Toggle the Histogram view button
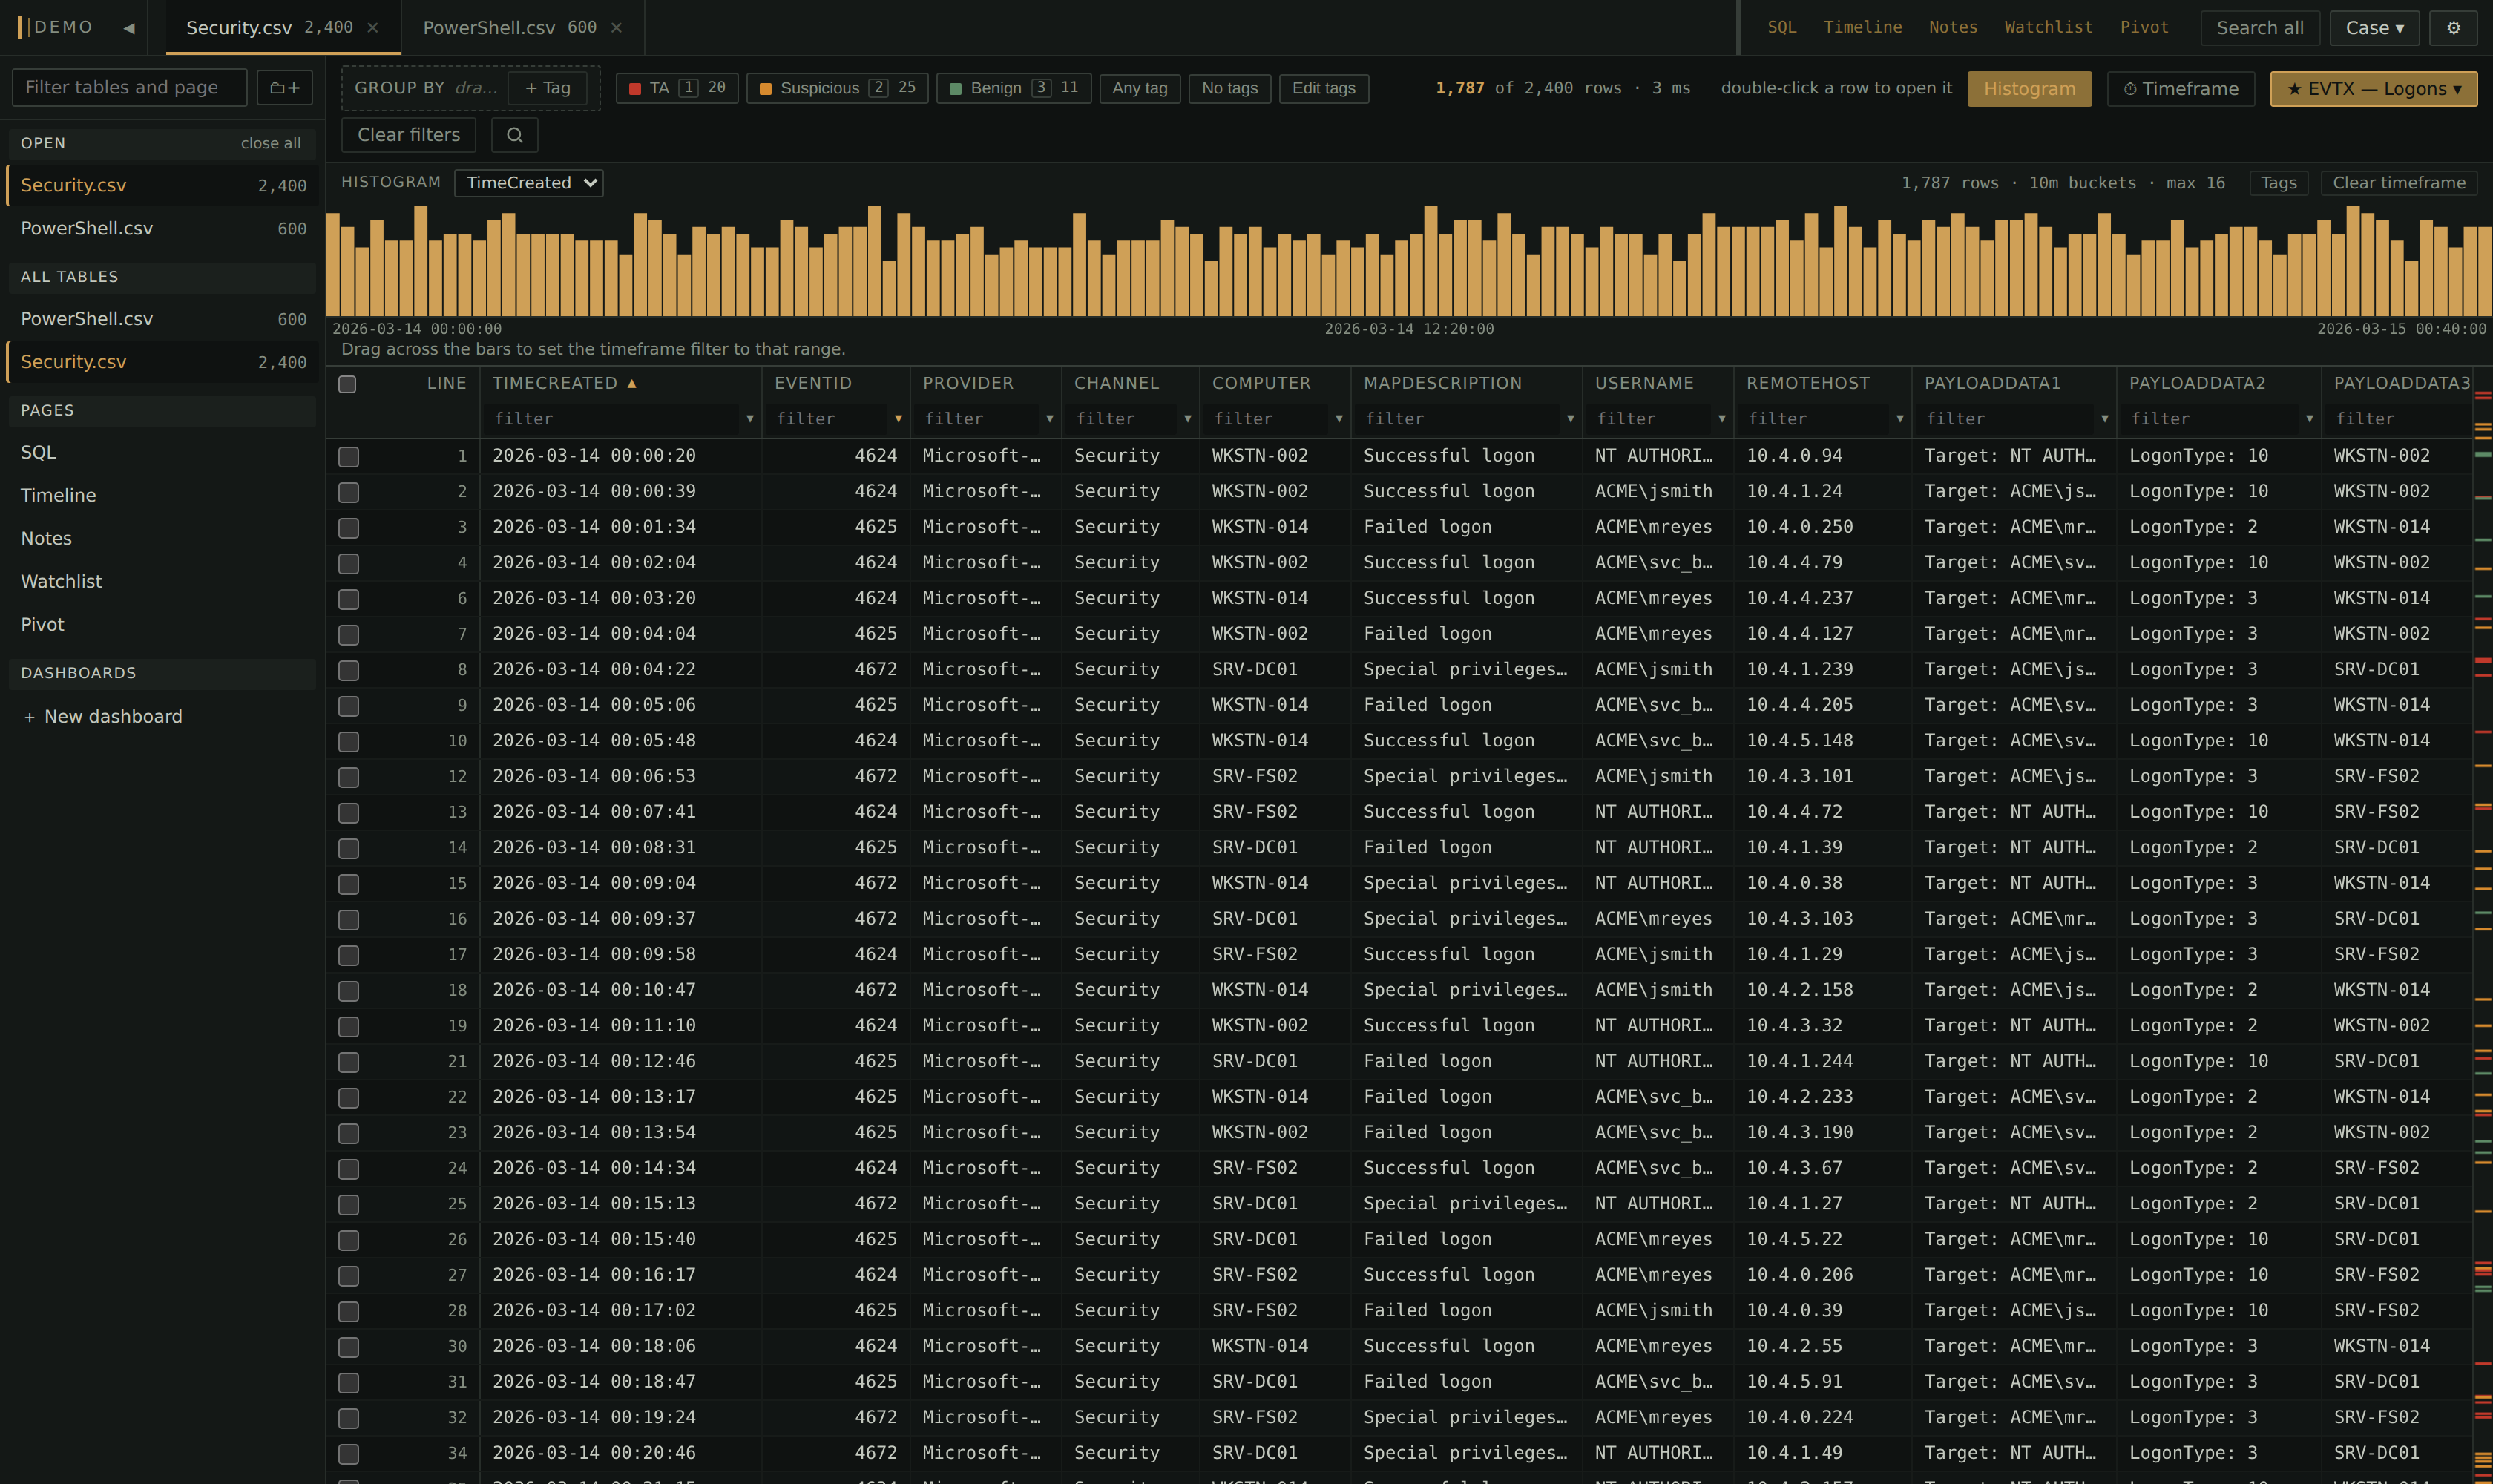2493x1484 pixels. click(2029, 89)
